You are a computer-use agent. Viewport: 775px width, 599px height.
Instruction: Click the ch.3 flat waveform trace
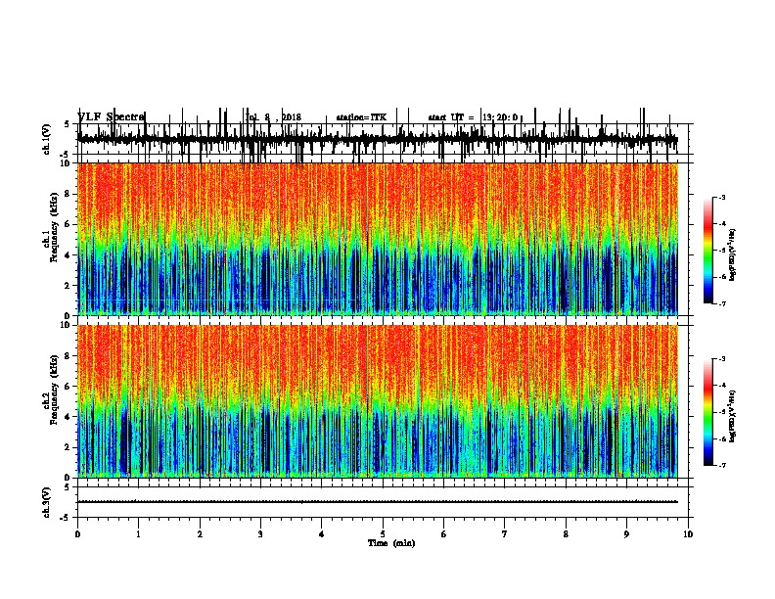coord(378,502)
